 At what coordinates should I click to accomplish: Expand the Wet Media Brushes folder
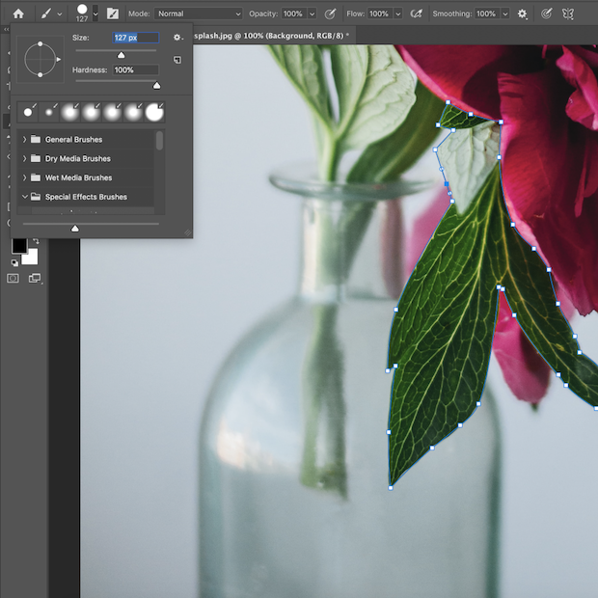pyautogui.click(x=24, y=177)
